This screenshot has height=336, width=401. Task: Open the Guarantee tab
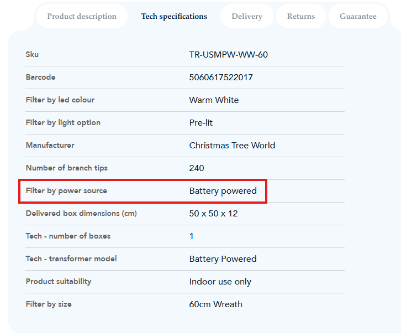[358, 16]
